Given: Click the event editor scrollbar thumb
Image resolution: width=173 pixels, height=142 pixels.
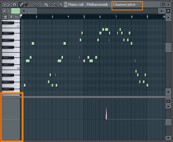Looking at the screenshot, I should [x=168, y=122].
